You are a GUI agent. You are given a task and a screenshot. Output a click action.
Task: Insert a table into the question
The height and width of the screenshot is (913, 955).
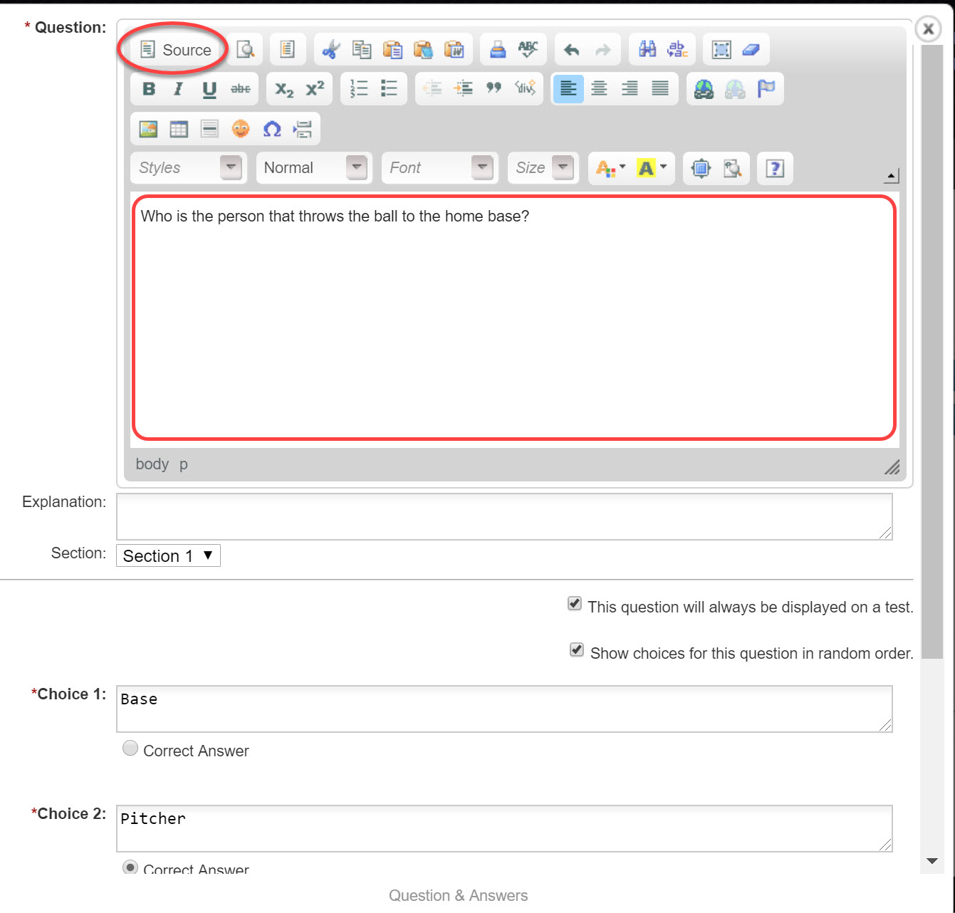[x=179, y=129]
